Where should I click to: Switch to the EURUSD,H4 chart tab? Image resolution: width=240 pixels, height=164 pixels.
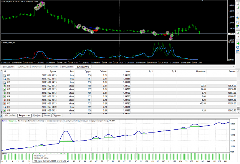(x=8, y=66)
